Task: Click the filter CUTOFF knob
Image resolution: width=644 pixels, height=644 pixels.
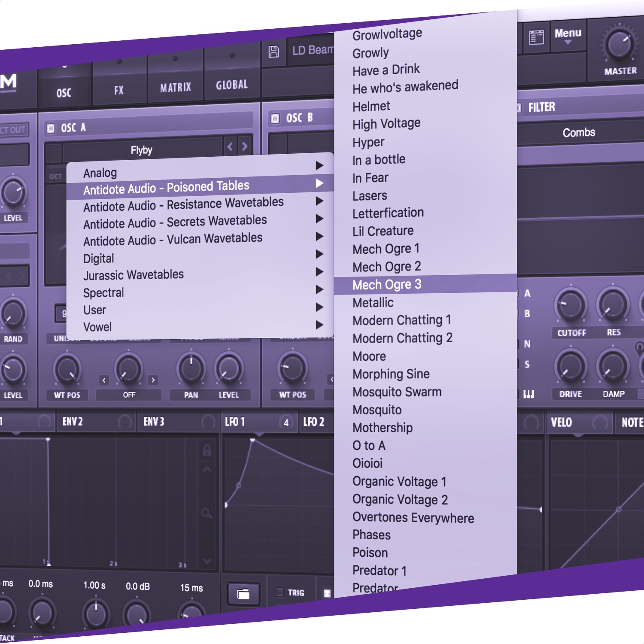Action: click(x=571, y=305)
